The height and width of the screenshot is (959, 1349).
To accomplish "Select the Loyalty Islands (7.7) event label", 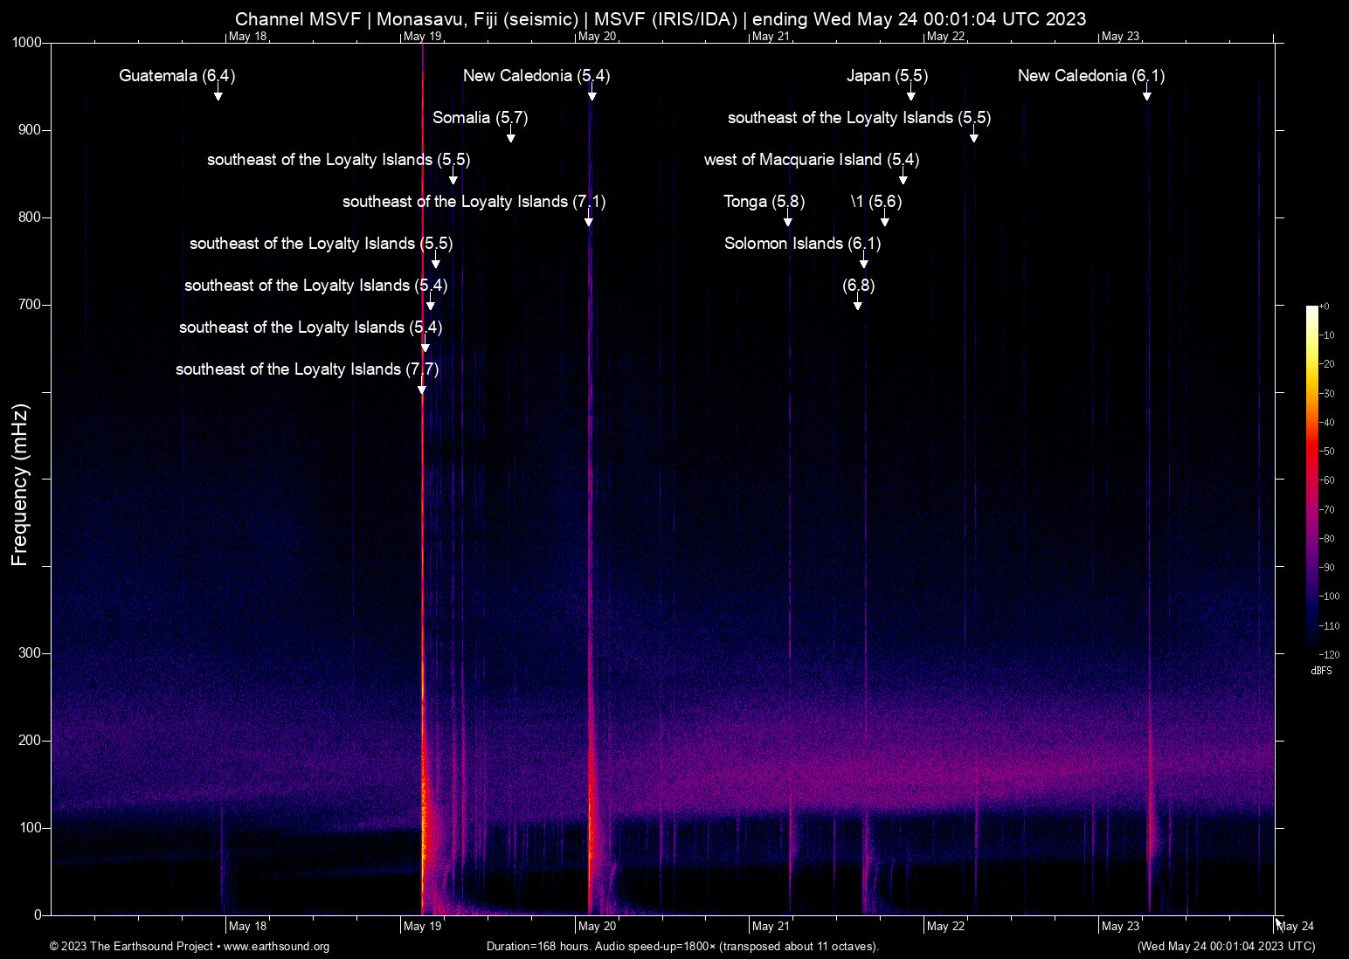I will point(307,369).
